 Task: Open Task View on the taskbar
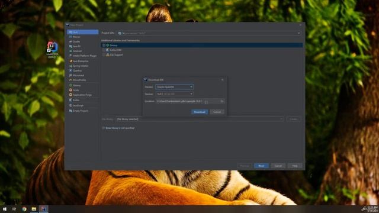coord(14,209)
